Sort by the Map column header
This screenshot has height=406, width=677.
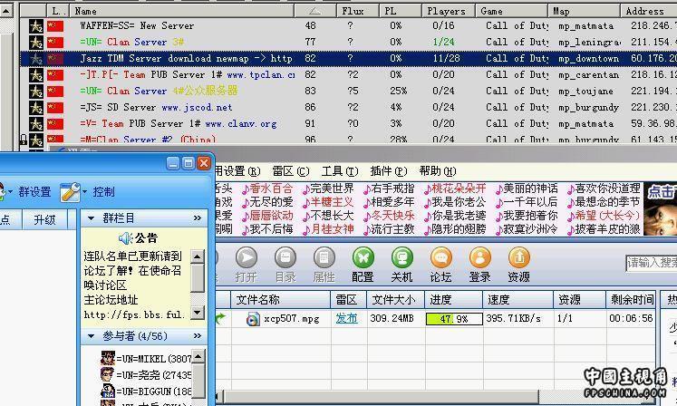[584, 11]
